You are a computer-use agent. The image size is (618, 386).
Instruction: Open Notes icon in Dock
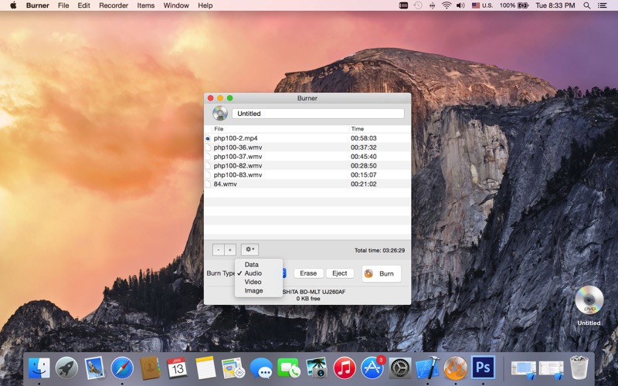205,368
